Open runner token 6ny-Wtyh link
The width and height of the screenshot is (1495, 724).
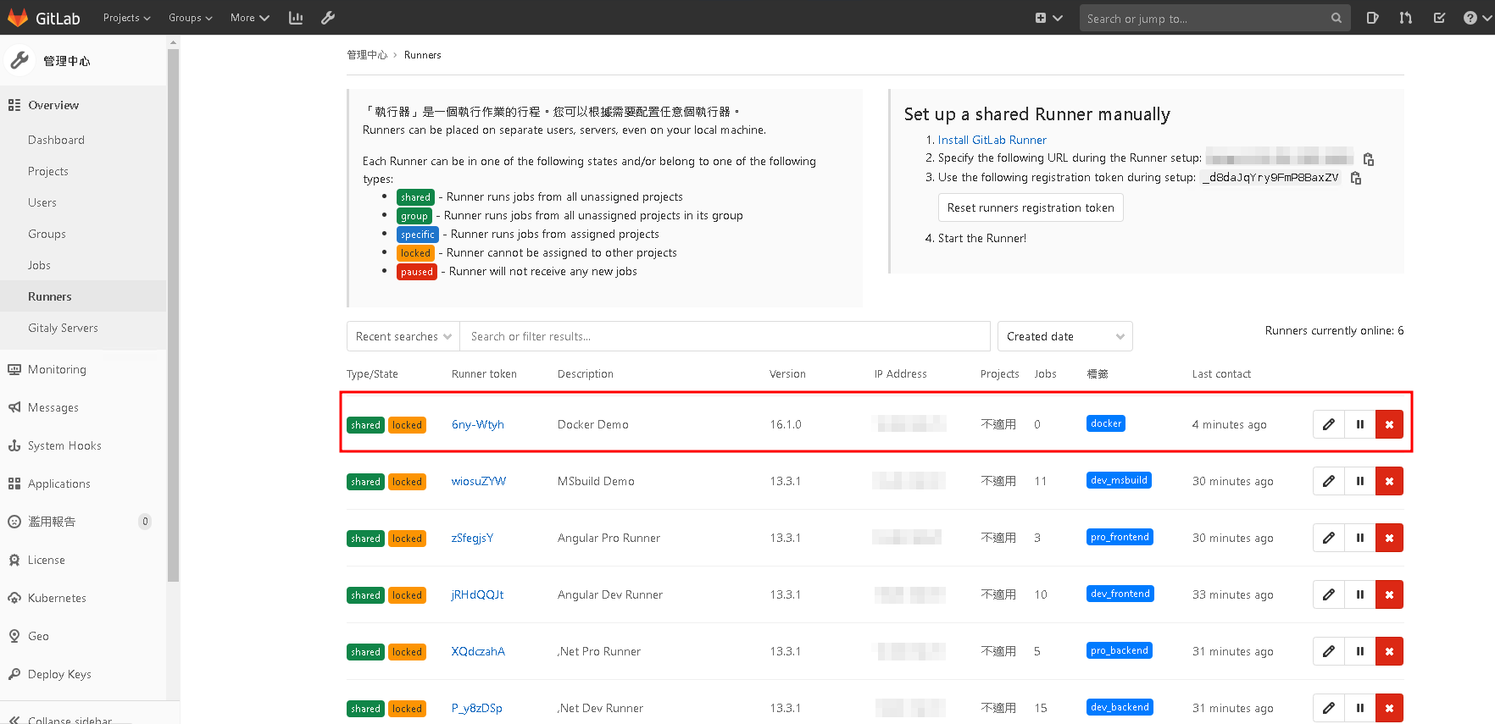pyautogui.click(x=478, y=424)
